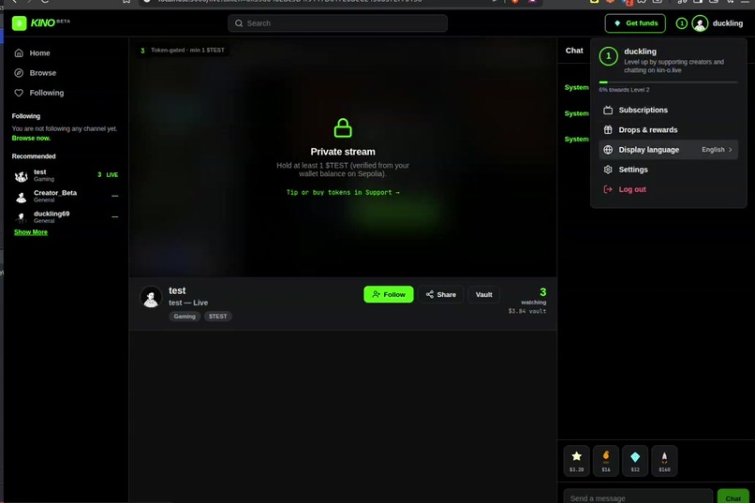The width and height of the screenshot is (755, 503).
Task: Click the test — Live subtitle
Action: [188, 303]
